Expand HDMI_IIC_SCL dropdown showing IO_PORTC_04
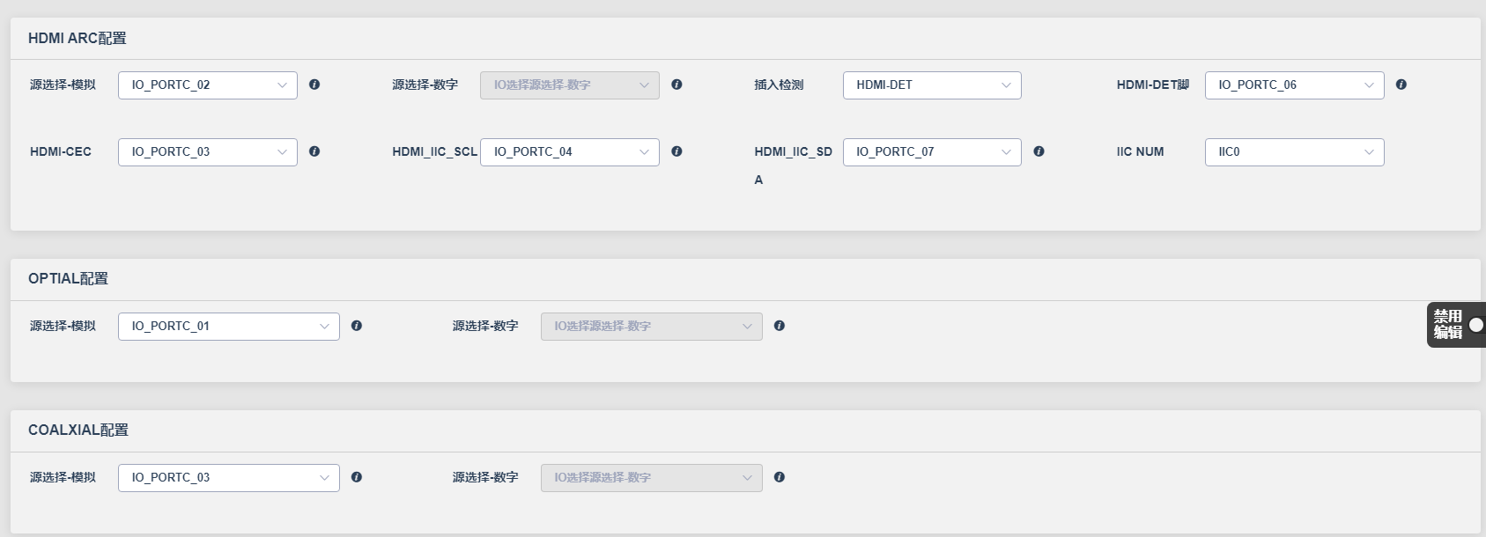The width and height of the screenshot is (1486, 537). pyautogui.click(x=570, y=152)
